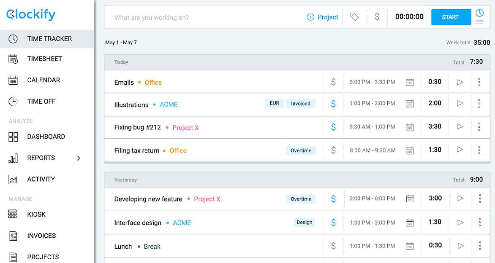
Task: Select timer mode clock icon
Action: click(x=479, y=13)
